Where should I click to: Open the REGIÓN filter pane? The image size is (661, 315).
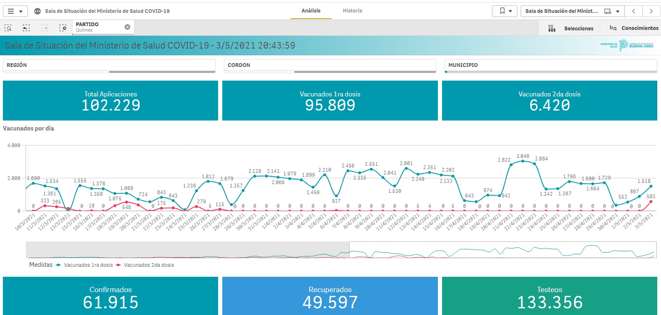click(109, 65)
